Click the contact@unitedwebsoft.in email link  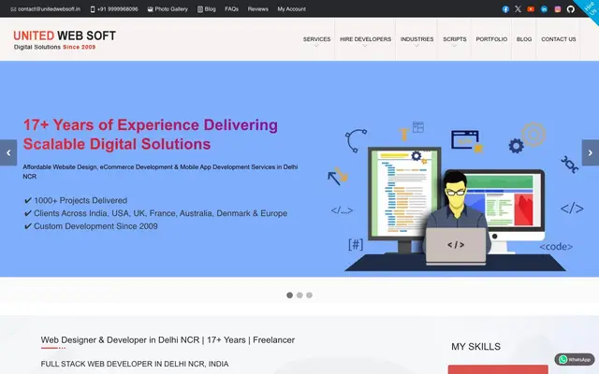[x=50, y=9]
